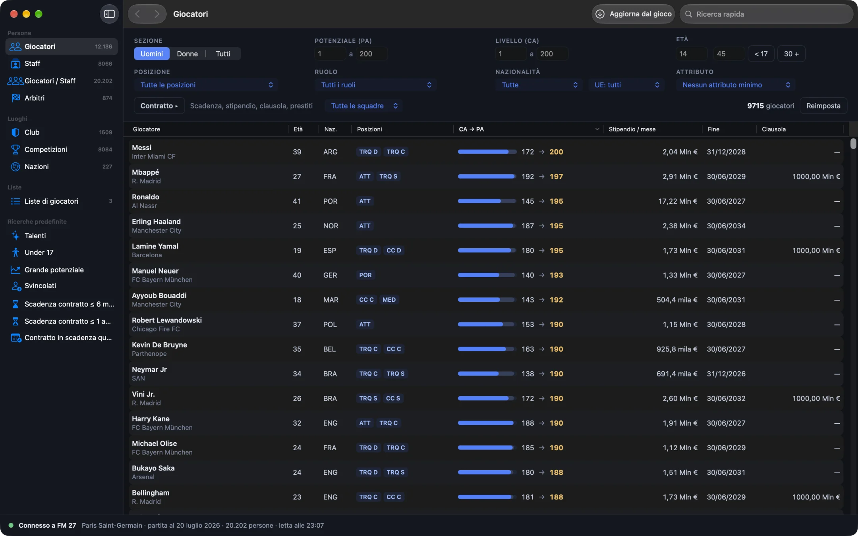858x536 pixels.
Task: Open Tutti i ruoli dropdown
Action: (x=376, y=85)
